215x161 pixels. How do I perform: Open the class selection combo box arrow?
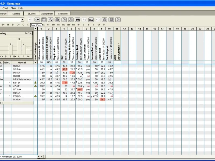(22, 20)
